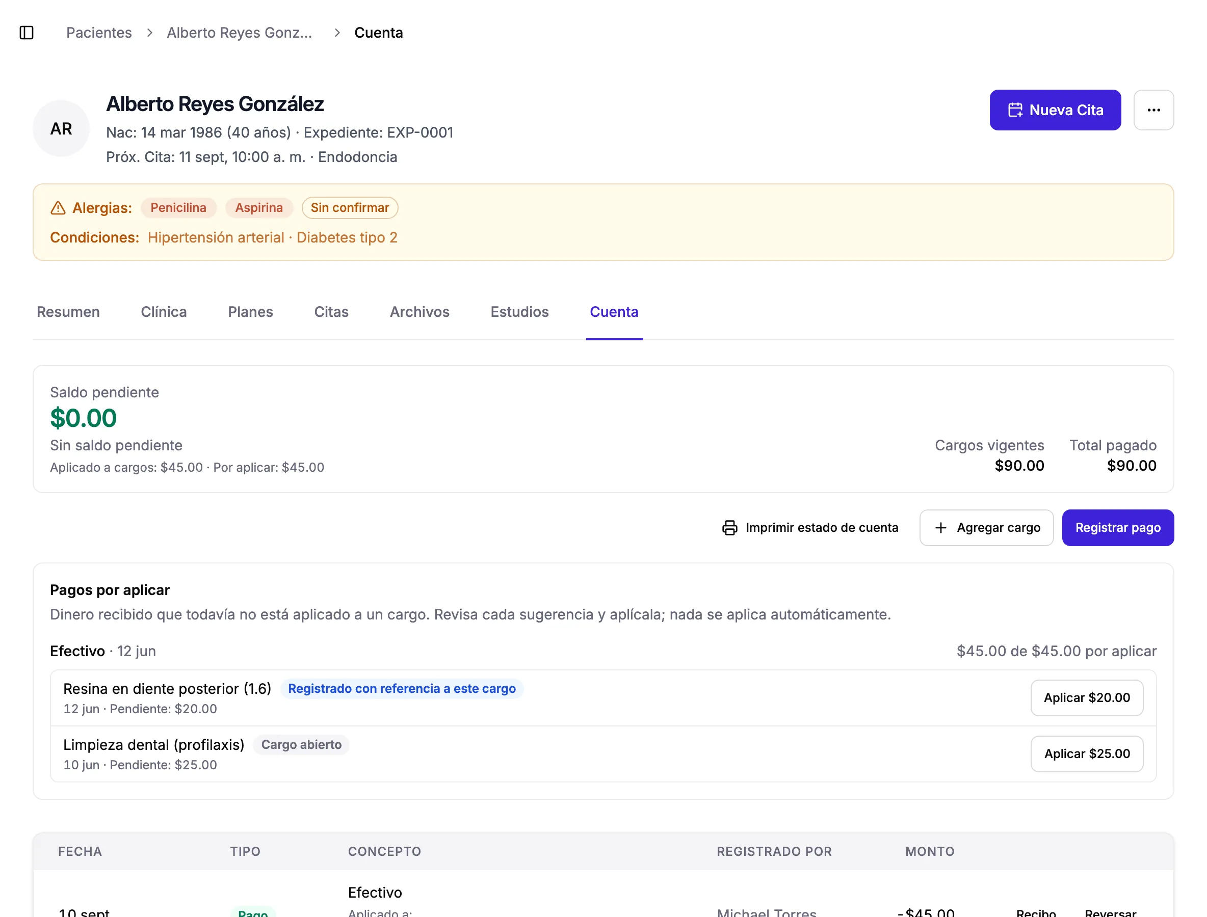Open the three-dot more options menu
This screenshot has width=1207, height=917.
tap(1153, 110)
